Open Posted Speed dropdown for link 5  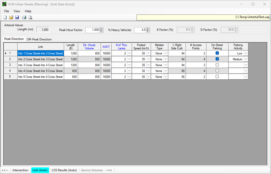click(x=148, y=77)
